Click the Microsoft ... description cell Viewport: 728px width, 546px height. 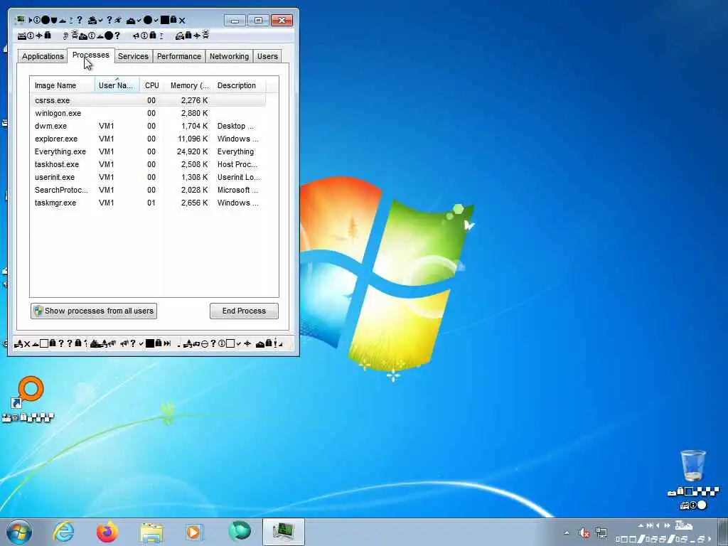(x=237, y=190)
